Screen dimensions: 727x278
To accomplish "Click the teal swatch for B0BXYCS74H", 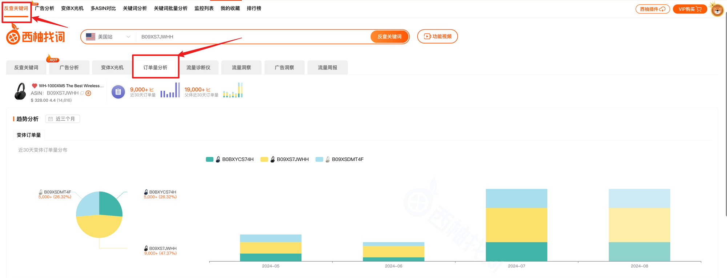I will click(209, 159).
